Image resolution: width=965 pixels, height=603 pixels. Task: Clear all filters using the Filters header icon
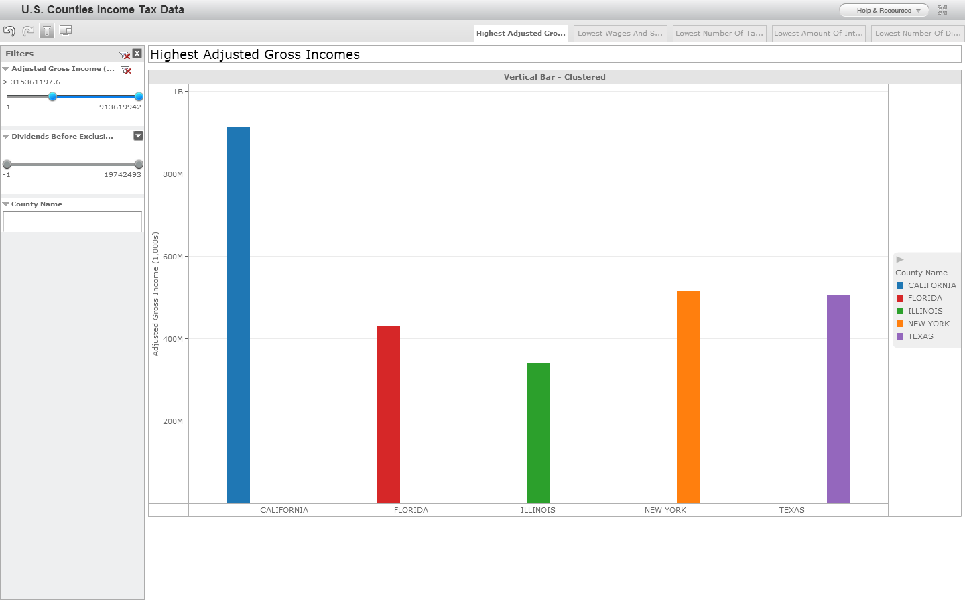(x=125, y=54)
